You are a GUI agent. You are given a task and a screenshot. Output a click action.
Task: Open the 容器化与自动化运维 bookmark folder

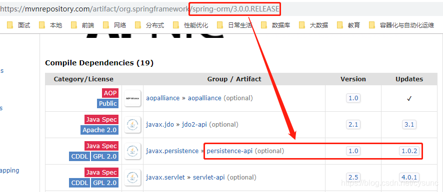tap(402, 25)
